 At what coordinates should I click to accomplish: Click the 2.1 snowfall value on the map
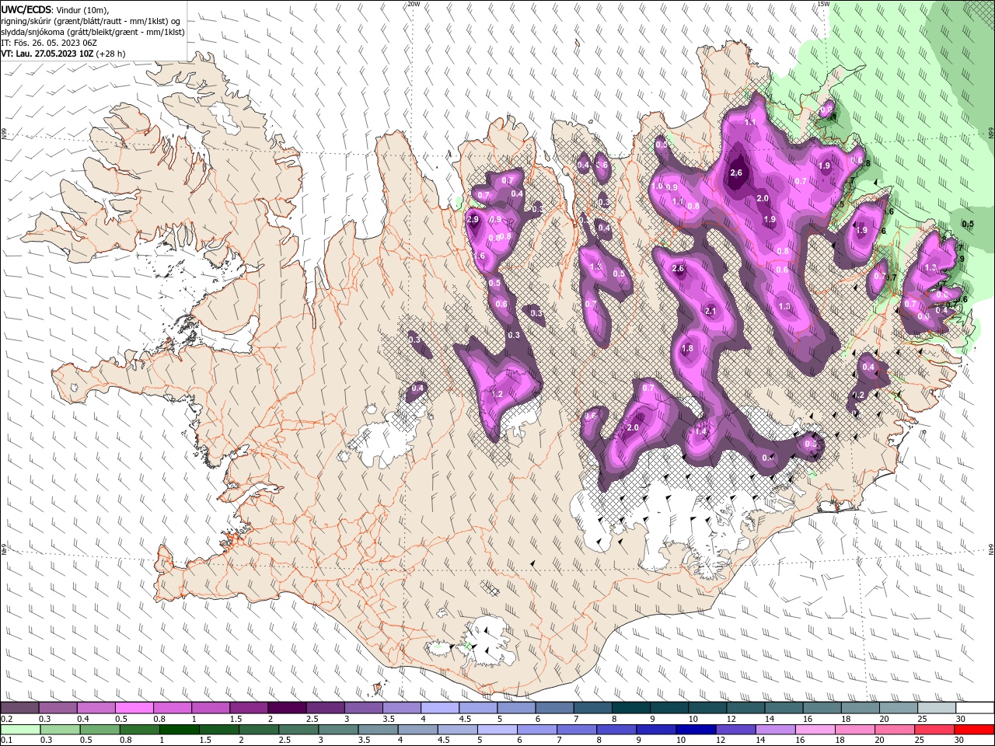click(x=710, y=311)
